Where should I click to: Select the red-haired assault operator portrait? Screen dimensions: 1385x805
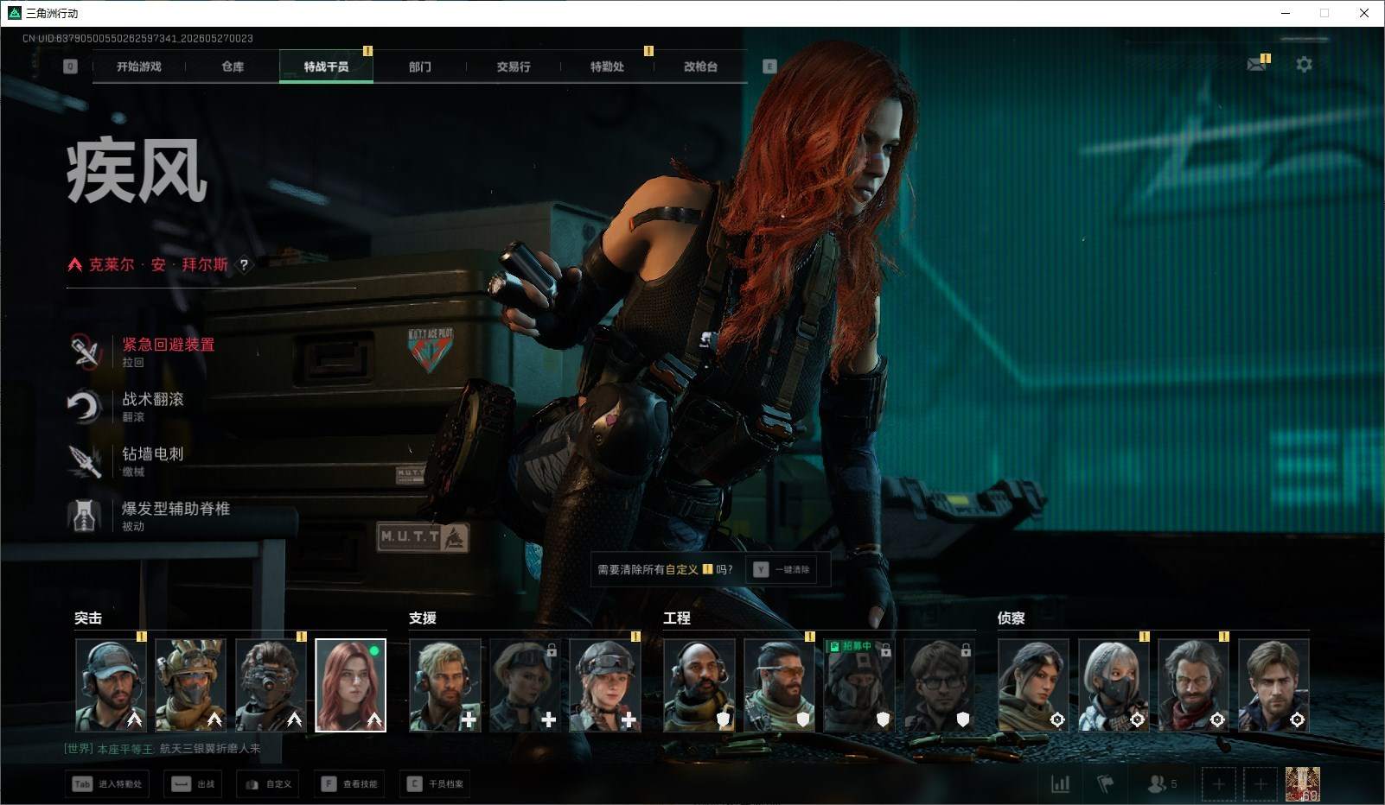[x=350, y=685]
